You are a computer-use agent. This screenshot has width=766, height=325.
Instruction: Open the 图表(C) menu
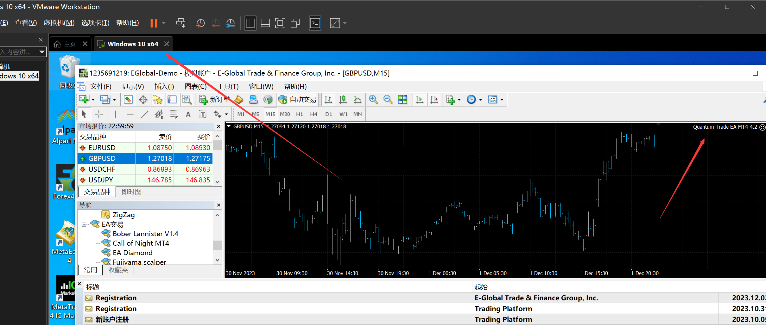click(195, 86)
